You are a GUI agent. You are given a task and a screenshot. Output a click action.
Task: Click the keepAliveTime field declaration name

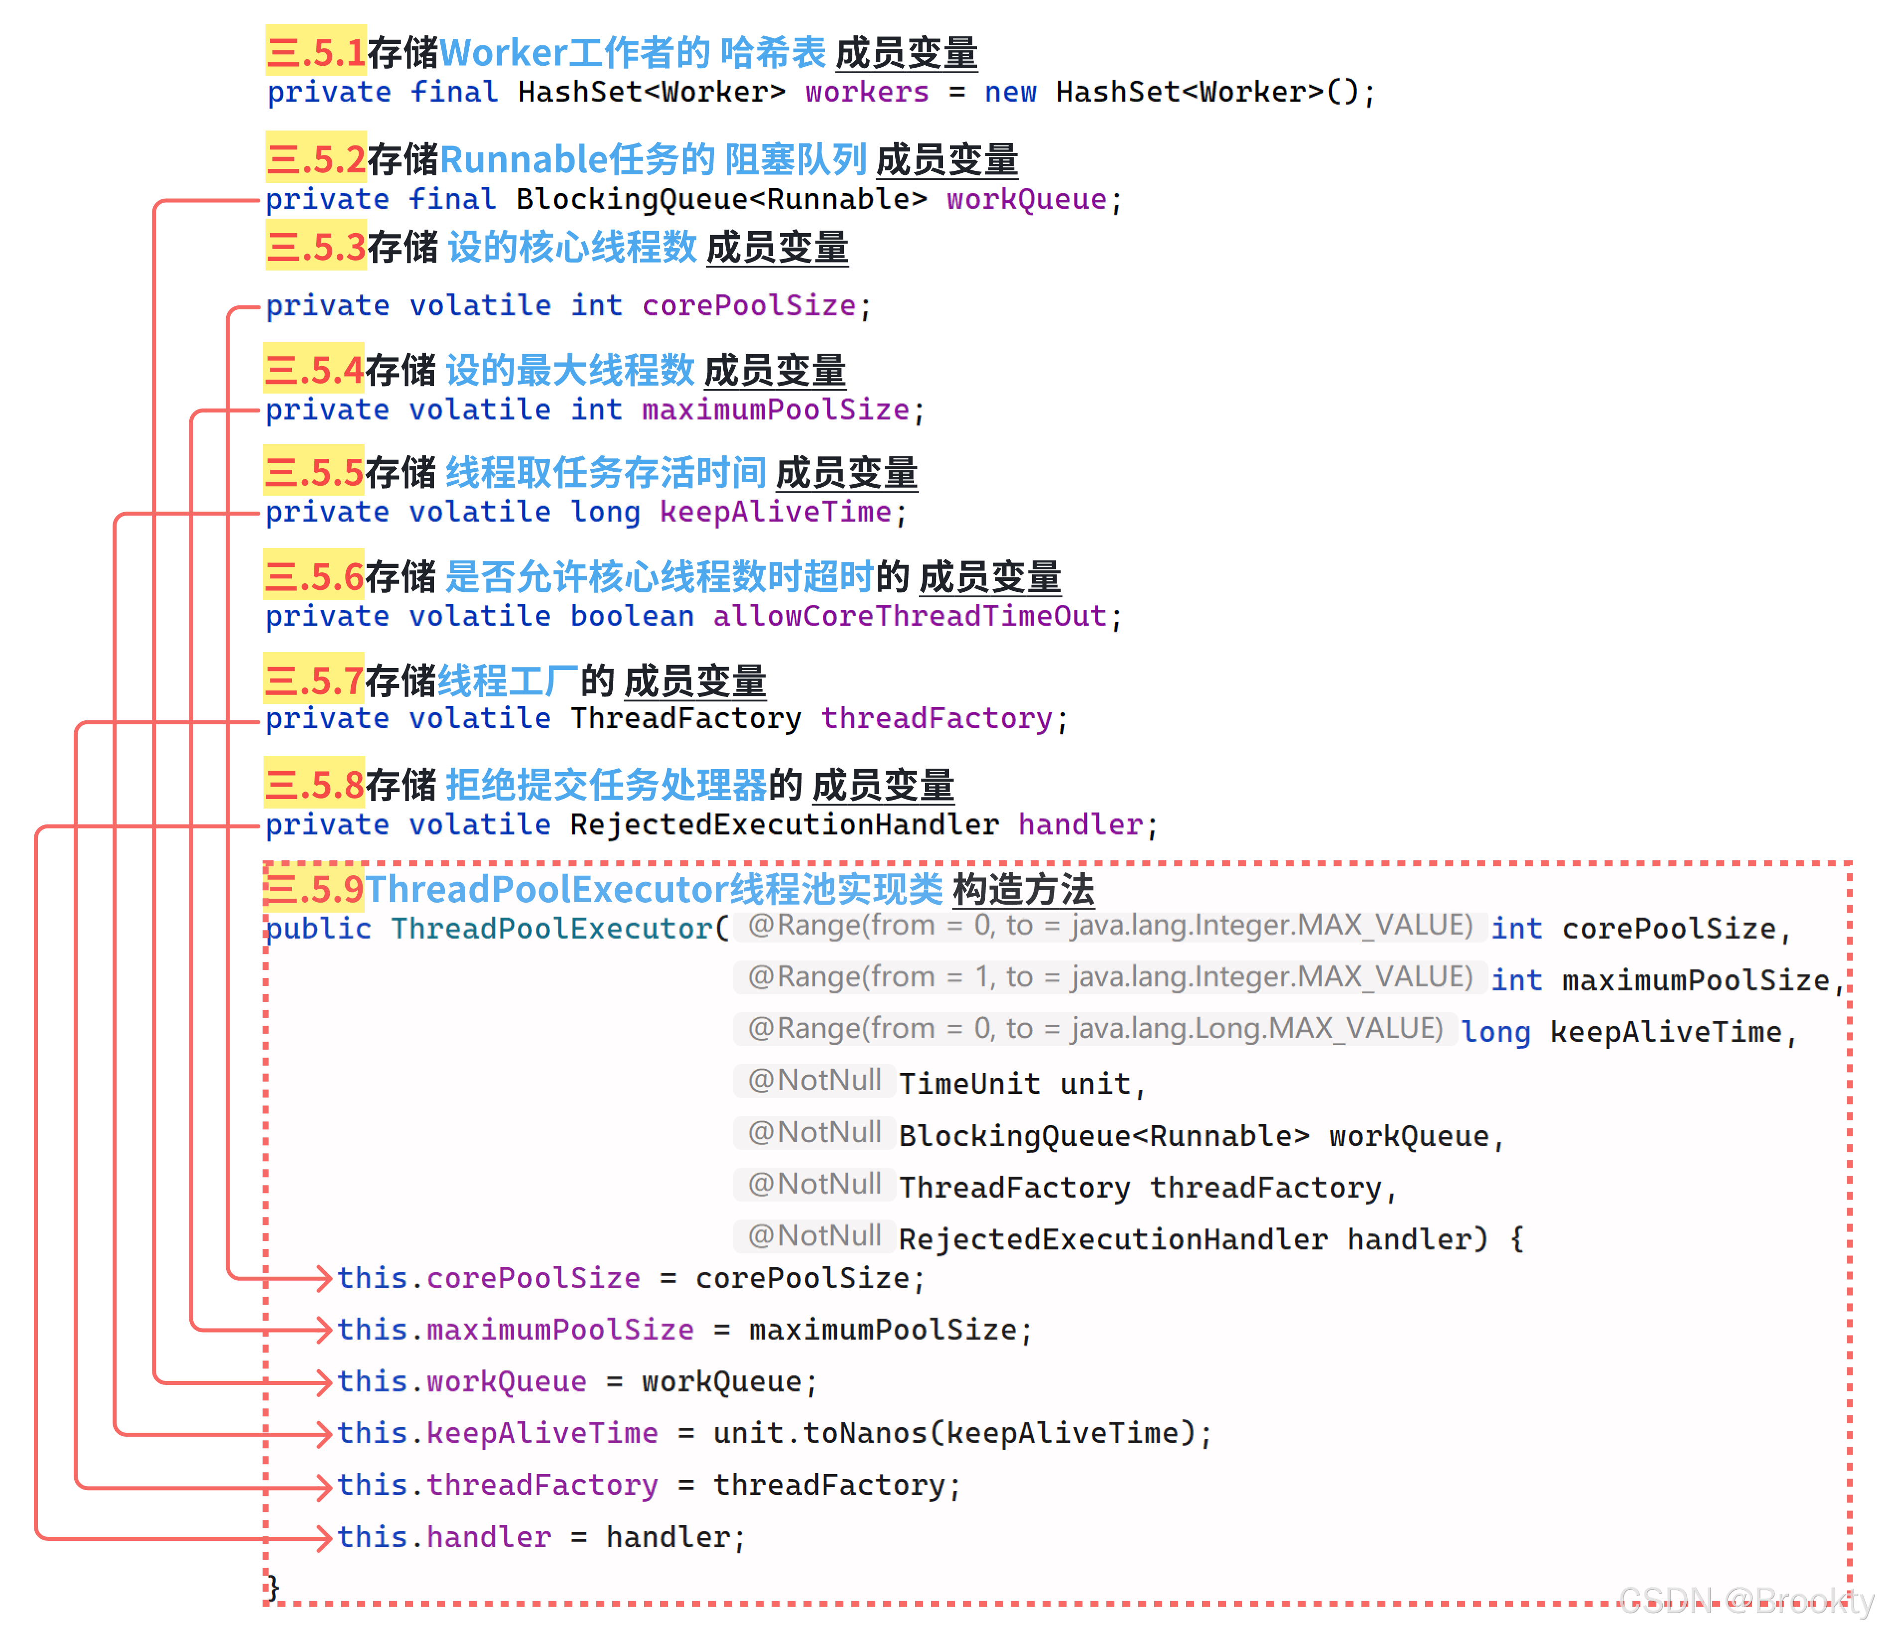coord(775,512)
